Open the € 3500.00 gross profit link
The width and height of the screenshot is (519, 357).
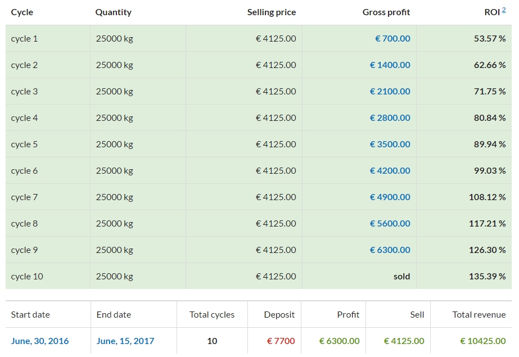point(390,144)
